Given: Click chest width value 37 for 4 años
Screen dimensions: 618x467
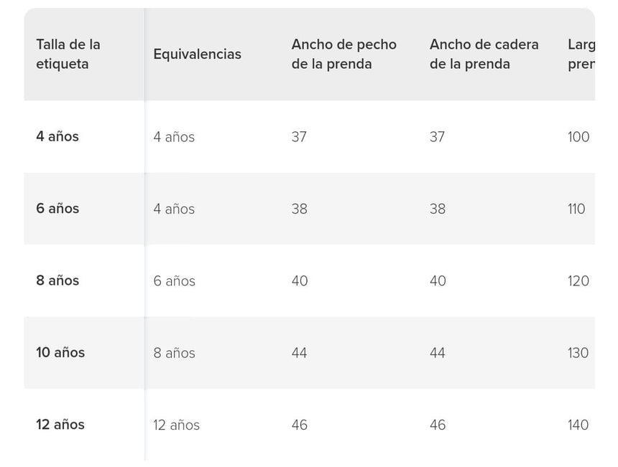Looking at the screenshot, I should click(x=299, y=136).
